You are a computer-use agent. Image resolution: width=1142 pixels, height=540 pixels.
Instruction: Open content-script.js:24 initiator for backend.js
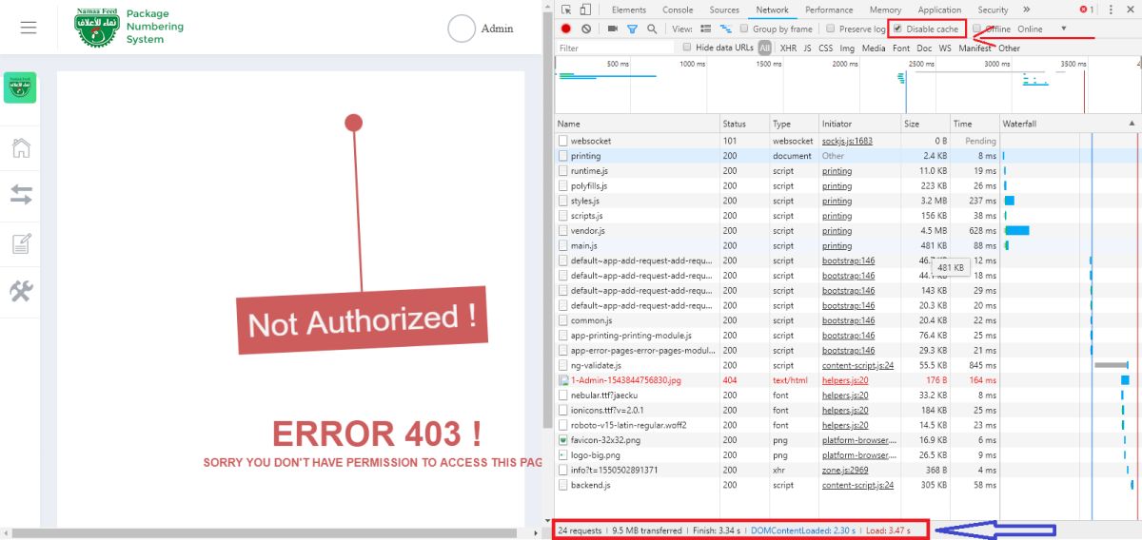(857, 485)
